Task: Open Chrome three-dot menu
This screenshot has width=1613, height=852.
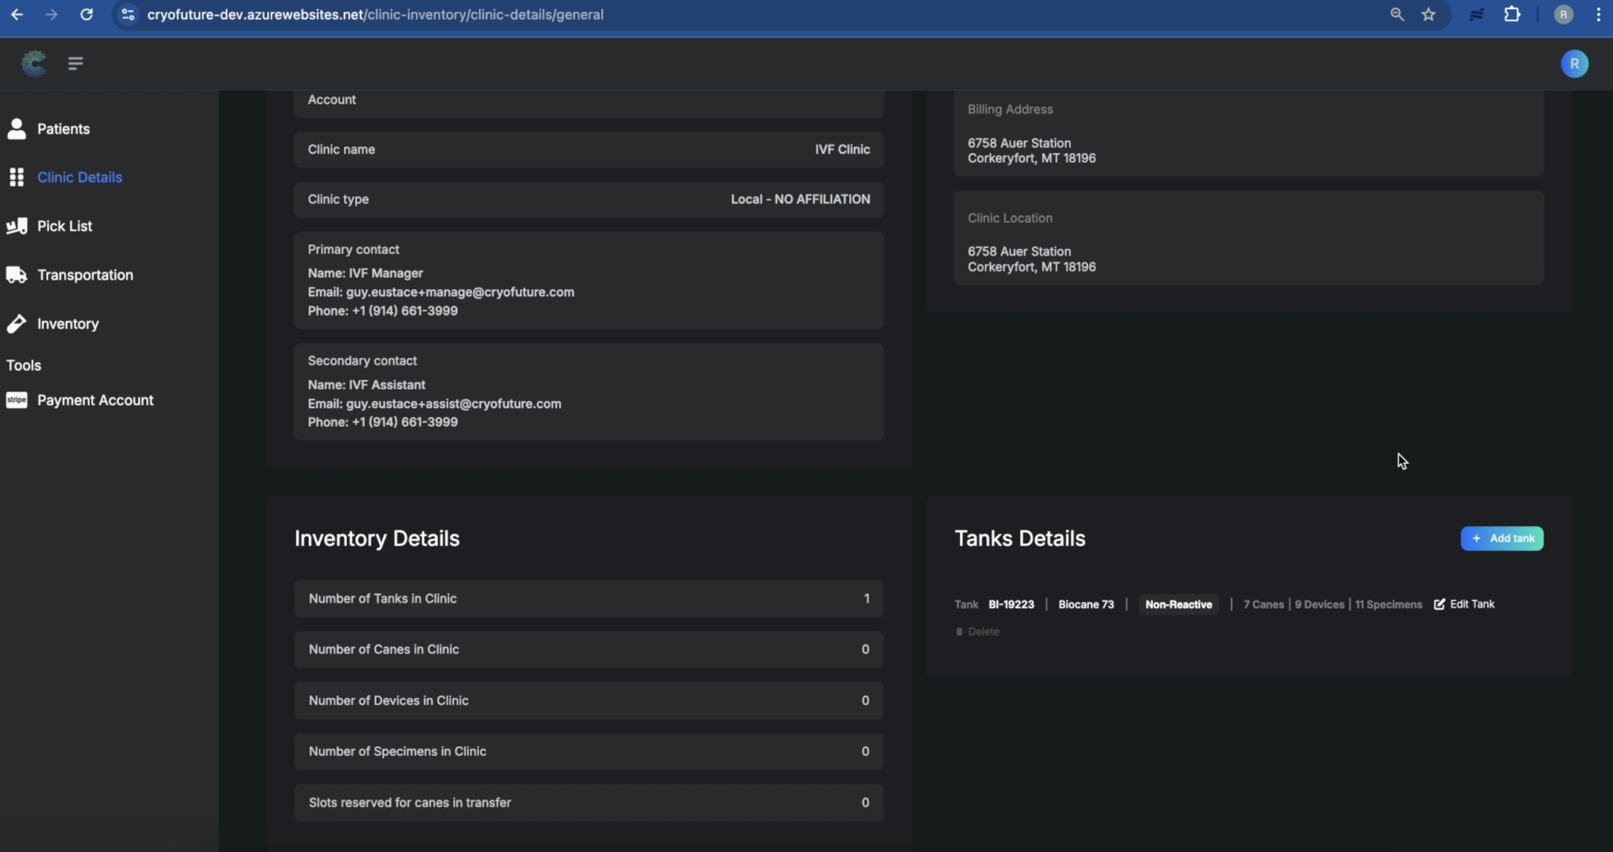Action: tap(1598, 15)
